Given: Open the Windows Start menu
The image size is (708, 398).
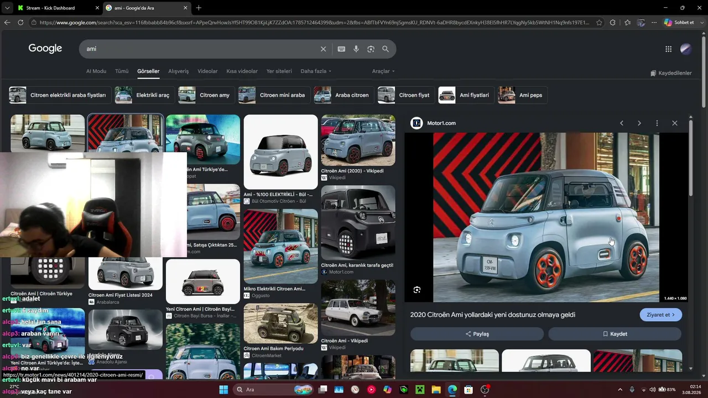Looking at the screenshot, I should pos(223,390).
